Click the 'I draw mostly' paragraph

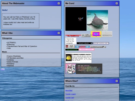coord(19,23)
